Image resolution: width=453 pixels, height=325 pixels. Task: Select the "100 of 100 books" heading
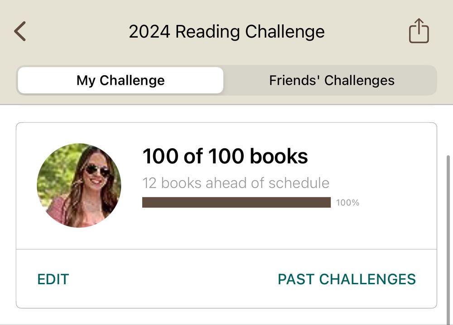pyautogui.click(x=225, y=157)
